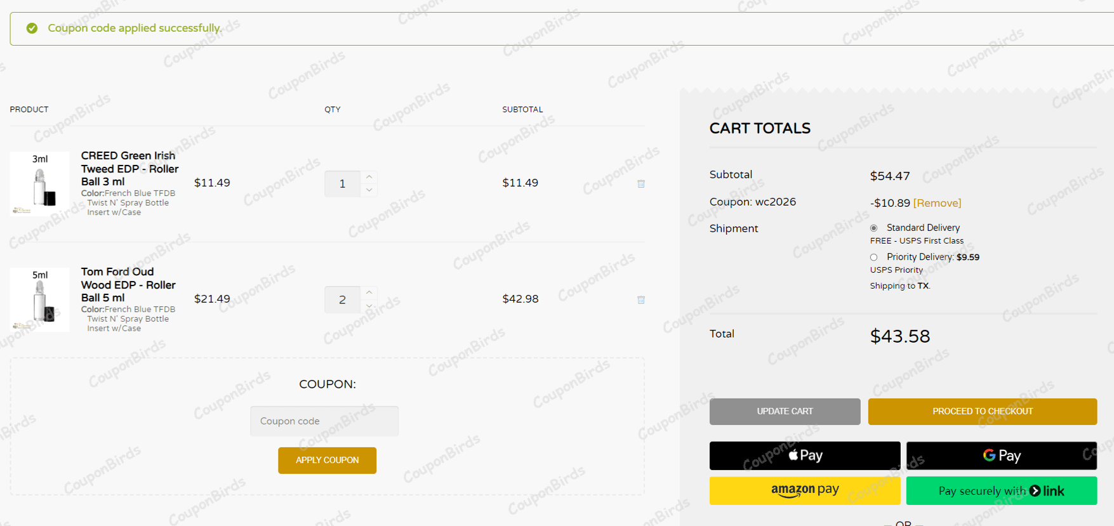The image size is (1114, 526).
Task: Select Priority Delivery shipping option
Action: coord(874,258)
